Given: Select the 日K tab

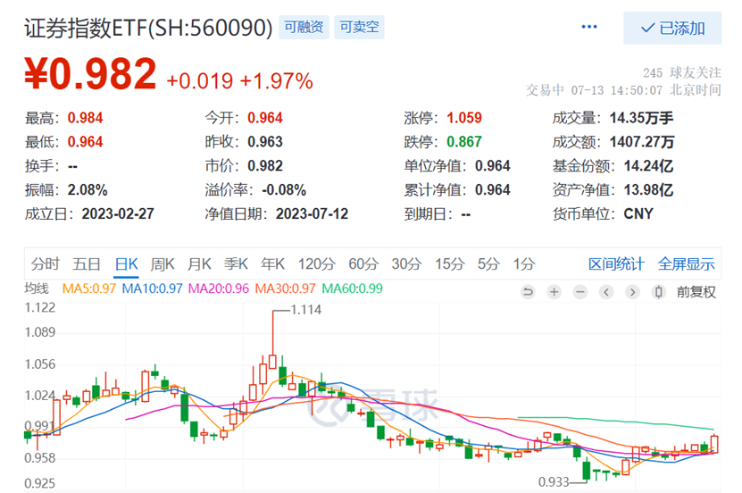Looking at the screenshot, I should coord(127,264).
